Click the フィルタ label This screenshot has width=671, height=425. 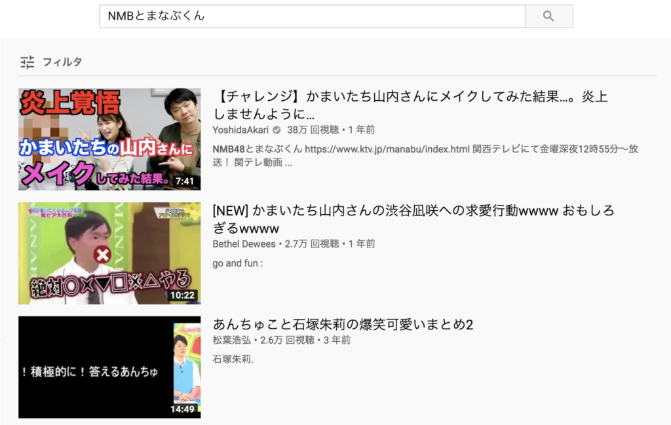pos(62,62)
